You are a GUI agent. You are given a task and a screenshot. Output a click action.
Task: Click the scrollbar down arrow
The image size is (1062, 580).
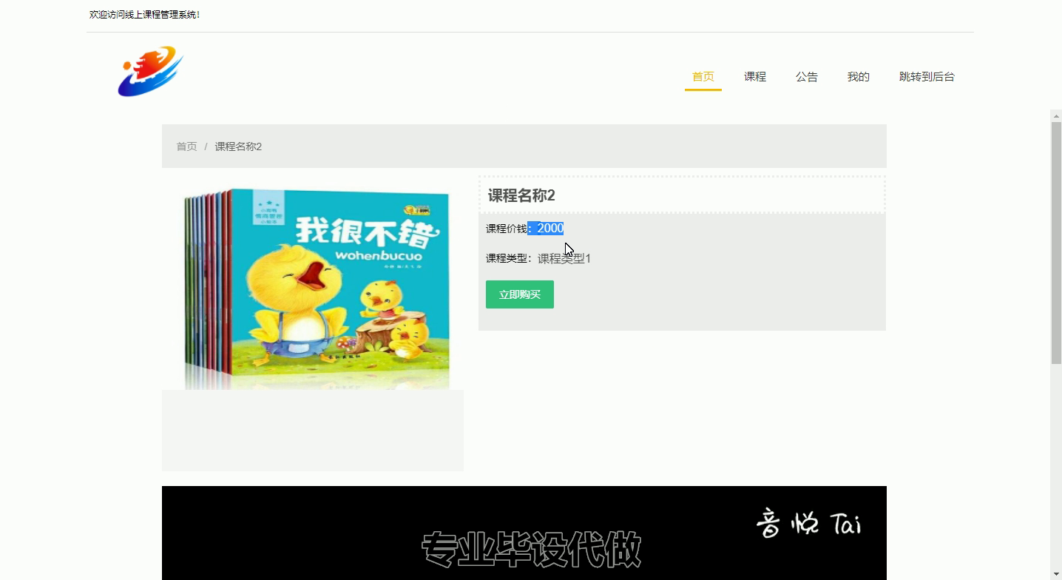1056,573
